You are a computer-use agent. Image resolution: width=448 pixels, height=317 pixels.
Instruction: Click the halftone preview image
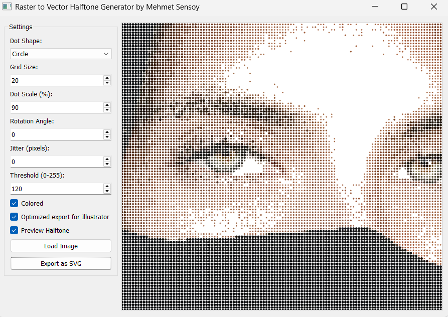click(282, 167)
